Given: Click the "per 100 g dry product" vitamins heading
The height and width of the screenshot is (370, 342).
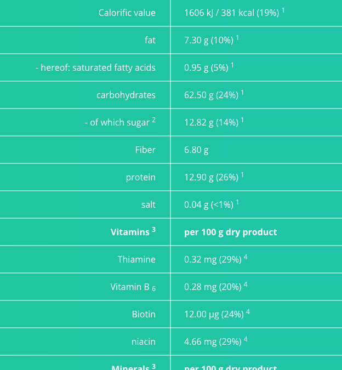Looking at the screenshot, I should (x=230, y=232).
